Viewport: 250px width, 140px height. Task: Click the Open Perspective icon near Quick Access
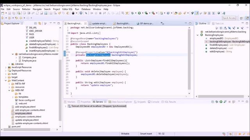tap(241, 18)
